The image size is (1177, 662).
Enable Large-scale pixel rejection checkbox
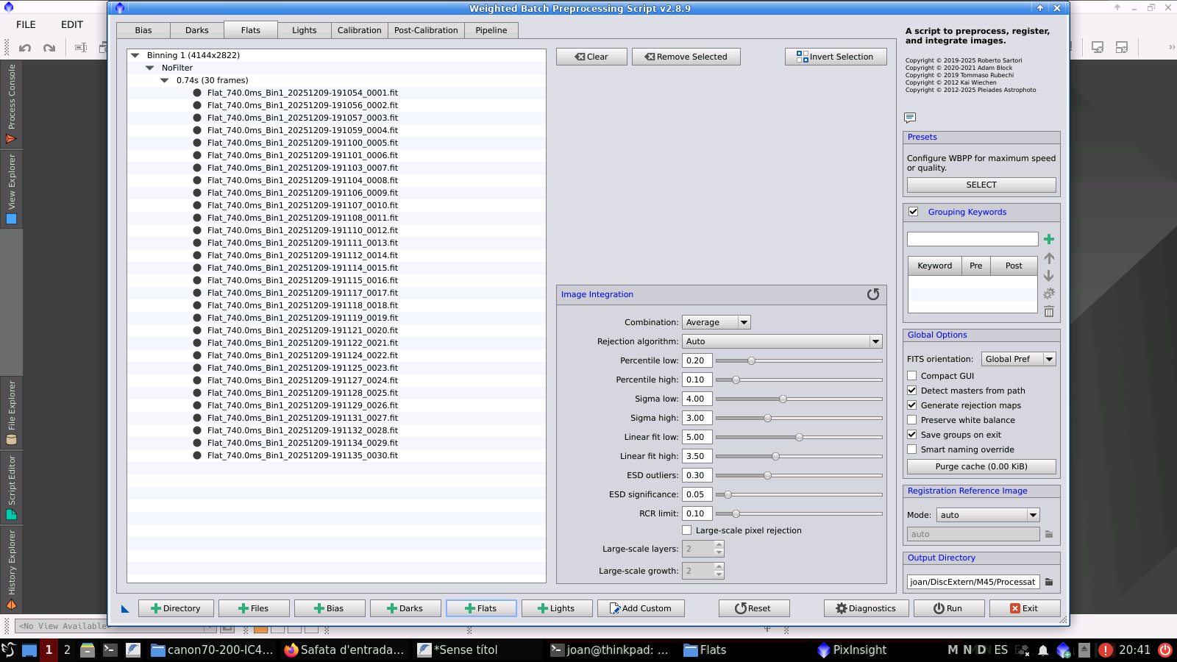tap(687, 530)
